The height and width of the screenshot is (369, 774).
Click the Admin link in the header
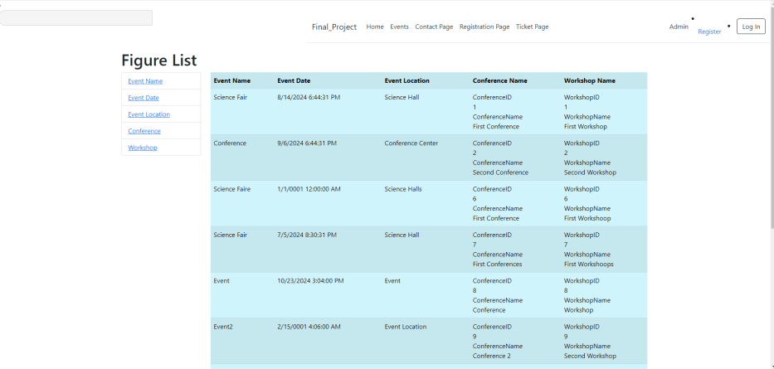(x=679, y=27)
